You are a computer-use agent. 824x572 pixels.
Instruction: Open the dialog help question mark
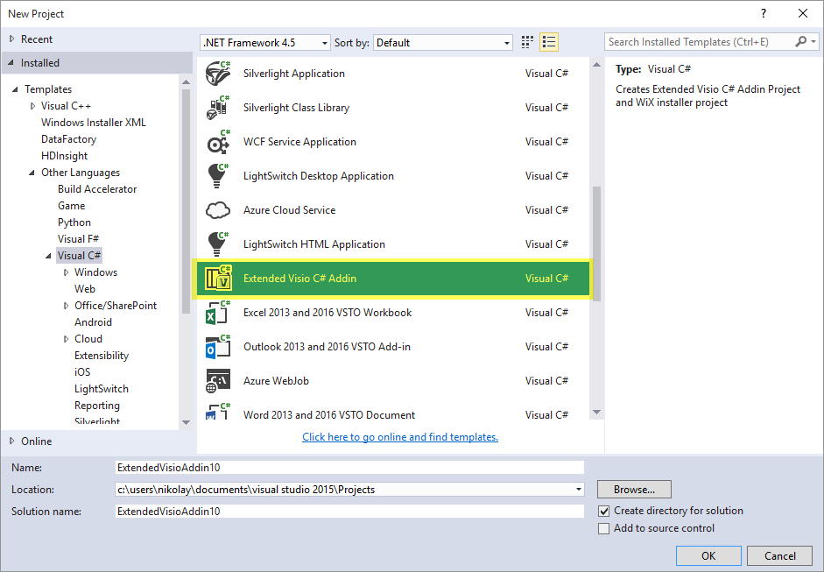[764, 14]
